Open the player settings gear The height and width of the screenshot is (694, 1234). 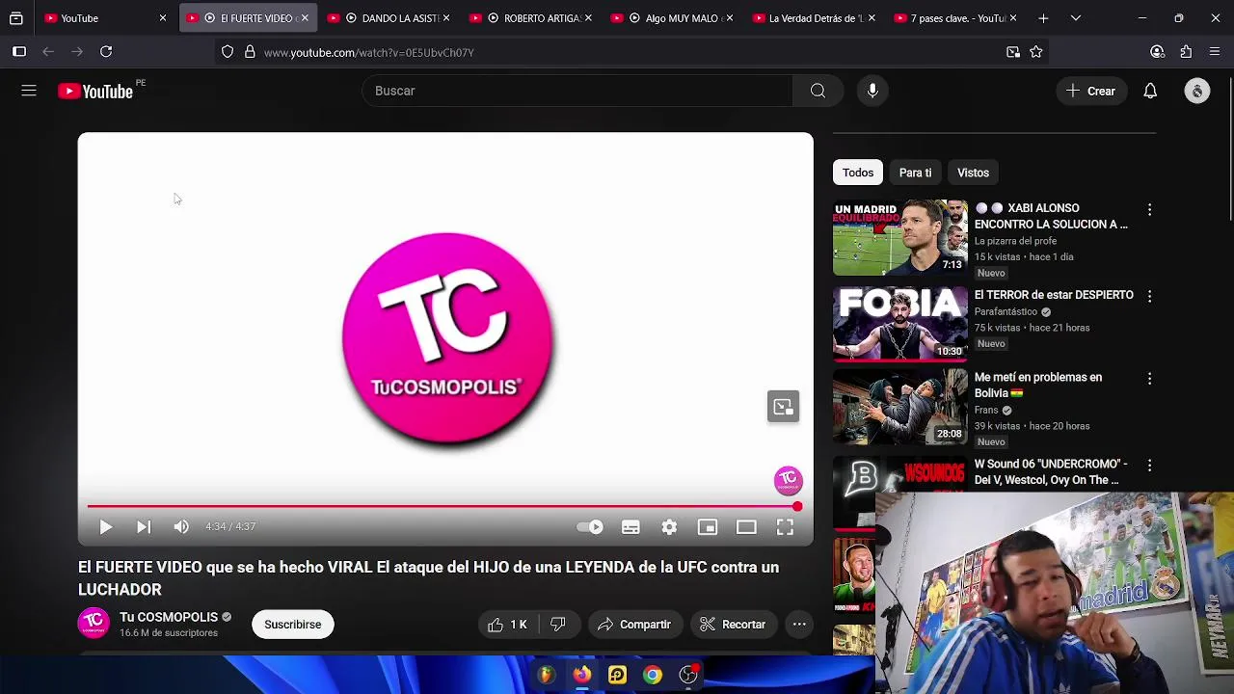(669, 526)
